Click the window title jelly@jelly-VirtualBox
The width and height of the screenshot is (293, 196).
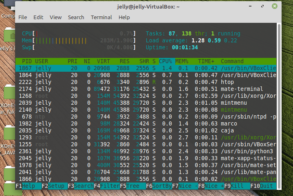point(148,7)
